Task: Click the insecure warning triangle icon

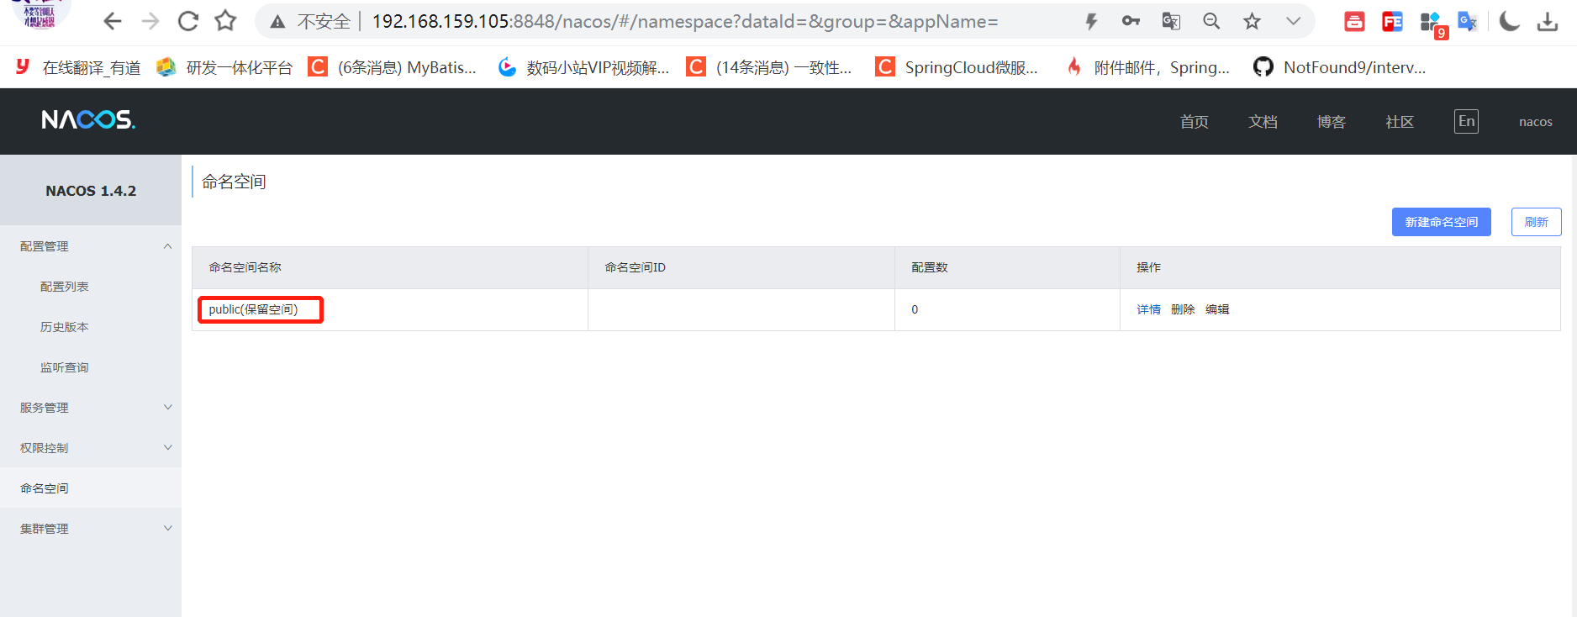Action: click(x=277, y=22)
